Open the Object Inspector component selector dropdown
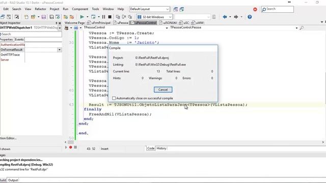Image resolution: width=326 pixels, height=183 pixels. click(x=60, y=27)
